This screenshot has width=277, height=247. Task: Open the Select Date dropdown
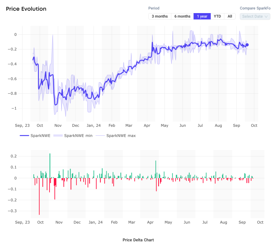click(x=255, y=17)
